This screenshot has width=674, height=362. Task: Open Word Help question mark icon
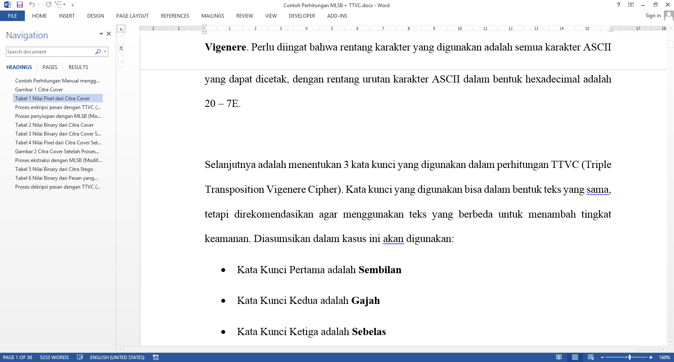618,5
